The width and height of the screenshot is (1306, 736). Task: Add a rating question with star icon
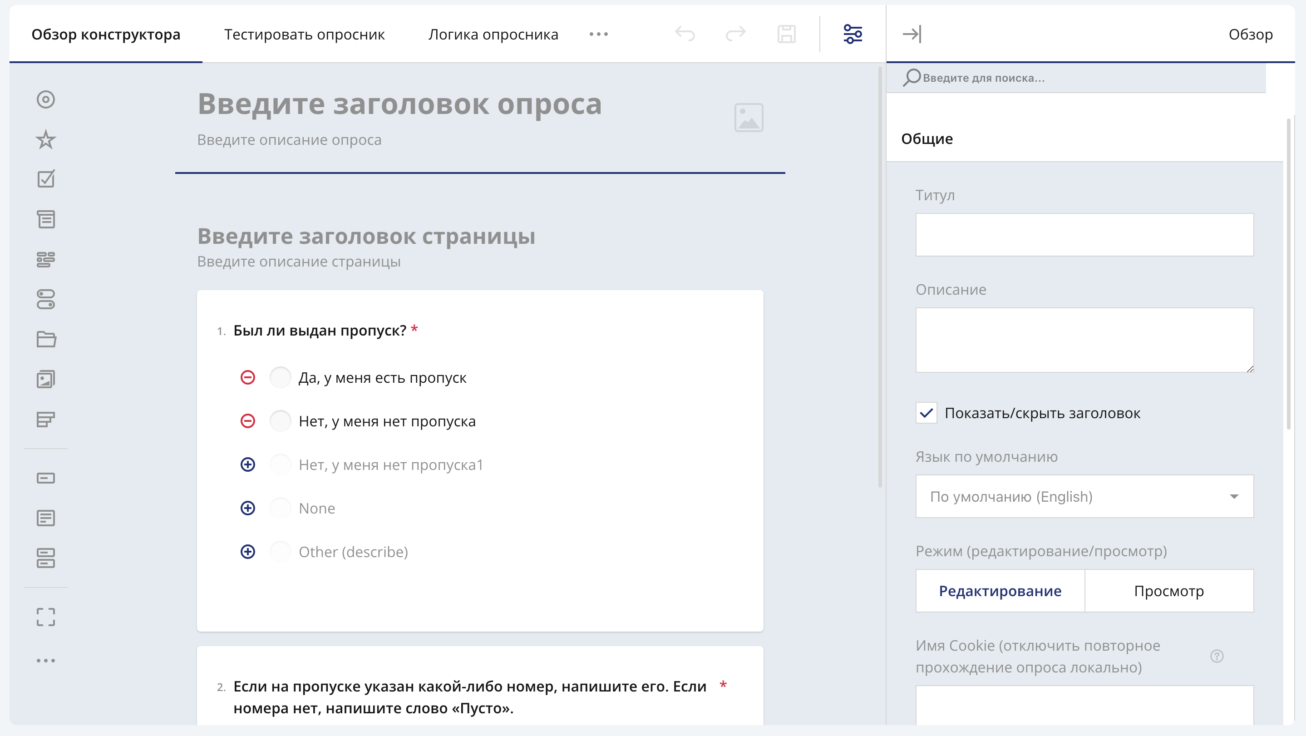pos(46,139)
